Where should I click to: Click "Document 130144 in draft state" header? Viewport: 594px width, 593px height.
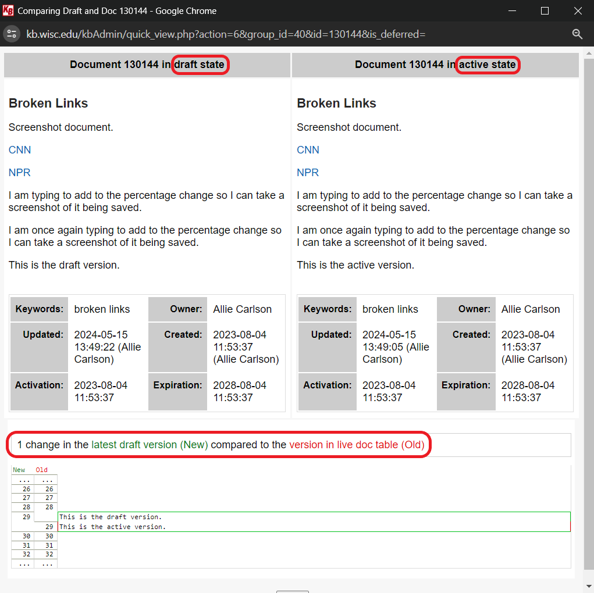click(x=147, y=65)
